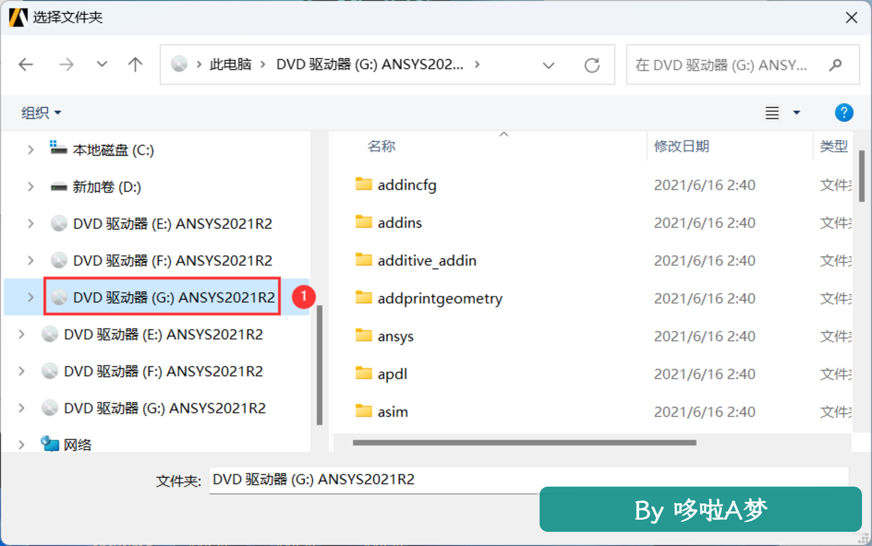Click the modified date of addprintgeometry
This screenshot has height=546, width=872.
pyautogui.click(x=704, y=298)
